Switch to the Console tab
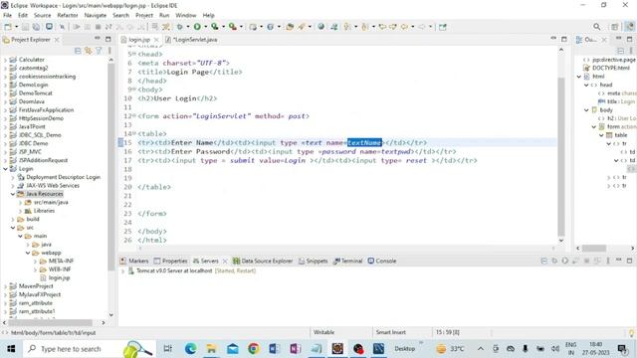637x358 pixels. click(x=382, y=261)
